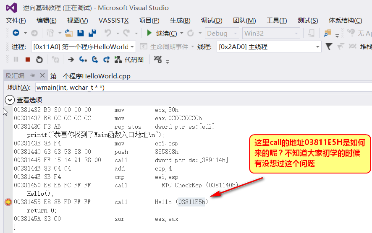Click the percent tool icon in debug toolbar
The image size is (372, 233).
point(158,59)
